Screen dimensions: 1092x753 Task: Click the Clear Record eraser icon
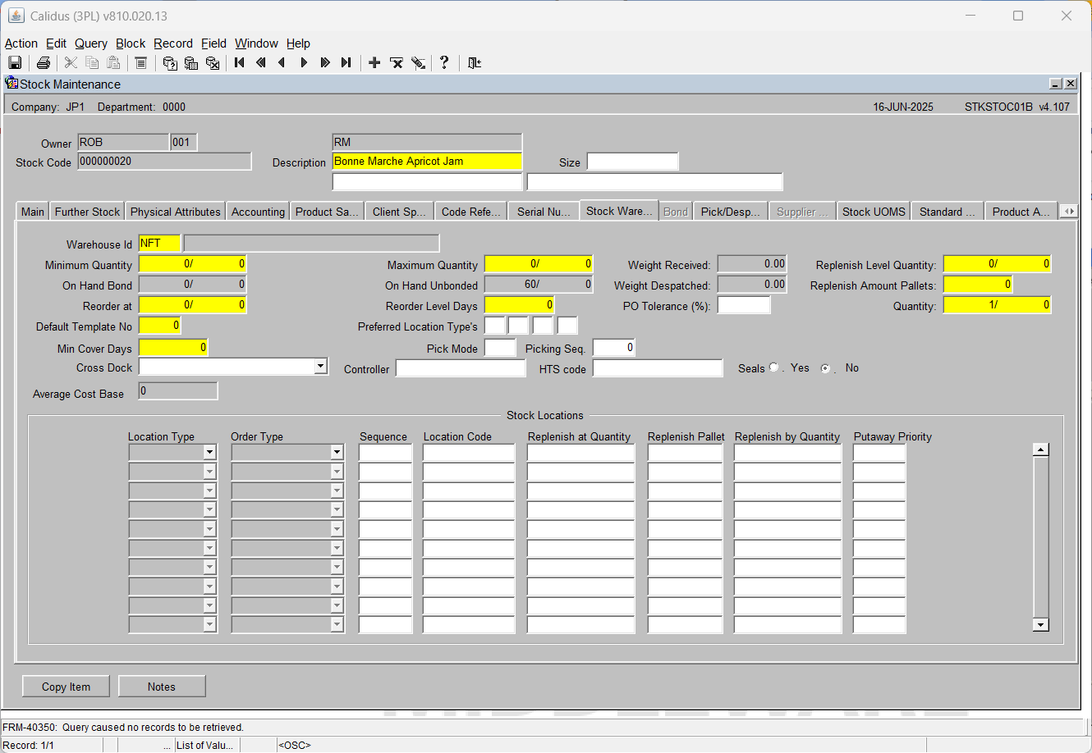coord(418,62)
